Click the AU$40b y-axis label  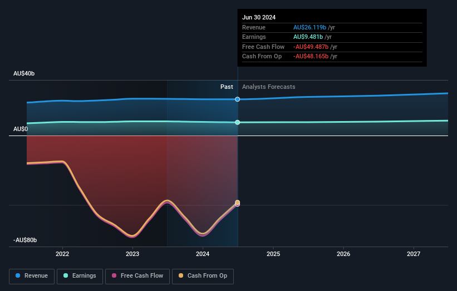(x=24, y=73)
